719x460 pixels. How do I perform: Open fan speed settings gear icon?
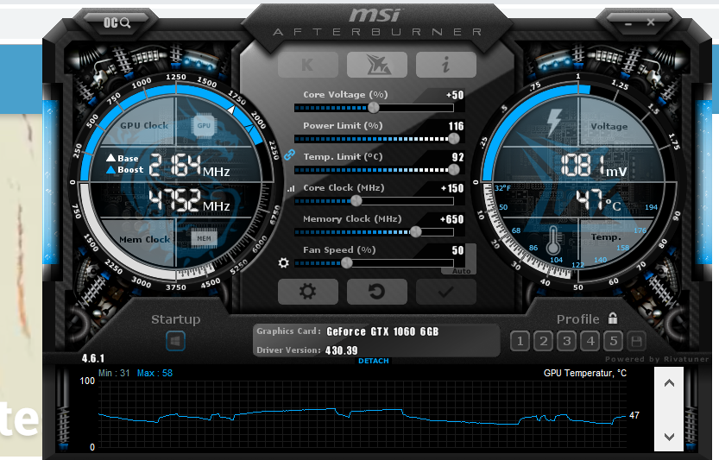tap(283, 262)
